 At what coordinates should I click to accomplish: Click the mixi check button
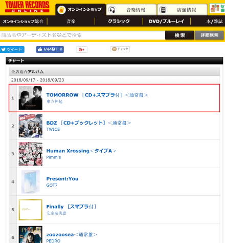[120, 49]
